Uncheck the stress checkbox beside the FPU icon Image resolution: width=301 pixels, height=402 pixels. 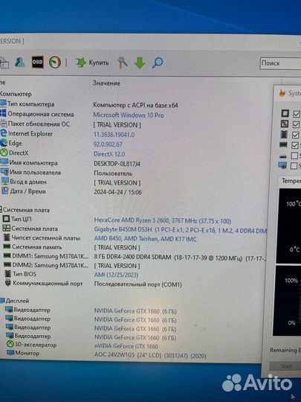pyautogui.click(x=296, y=124)
